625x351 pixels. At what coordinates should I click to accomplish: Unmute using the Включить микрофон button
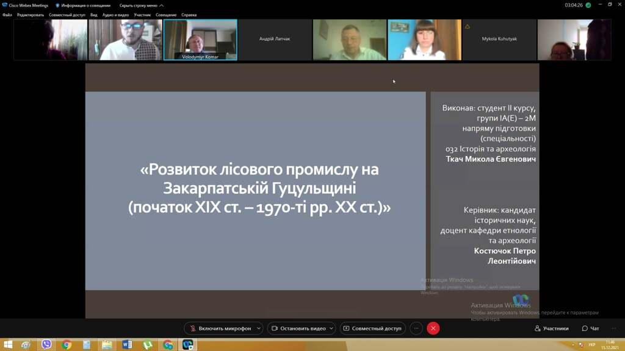(x=220, y=328)
